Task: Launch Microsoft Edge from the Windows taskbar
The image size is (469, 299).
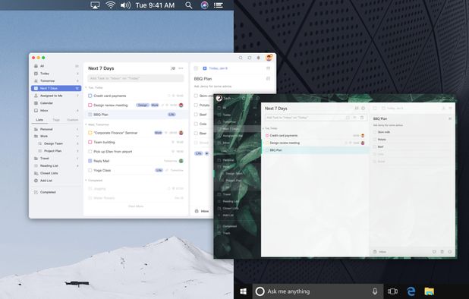Action: coord(411,291)
